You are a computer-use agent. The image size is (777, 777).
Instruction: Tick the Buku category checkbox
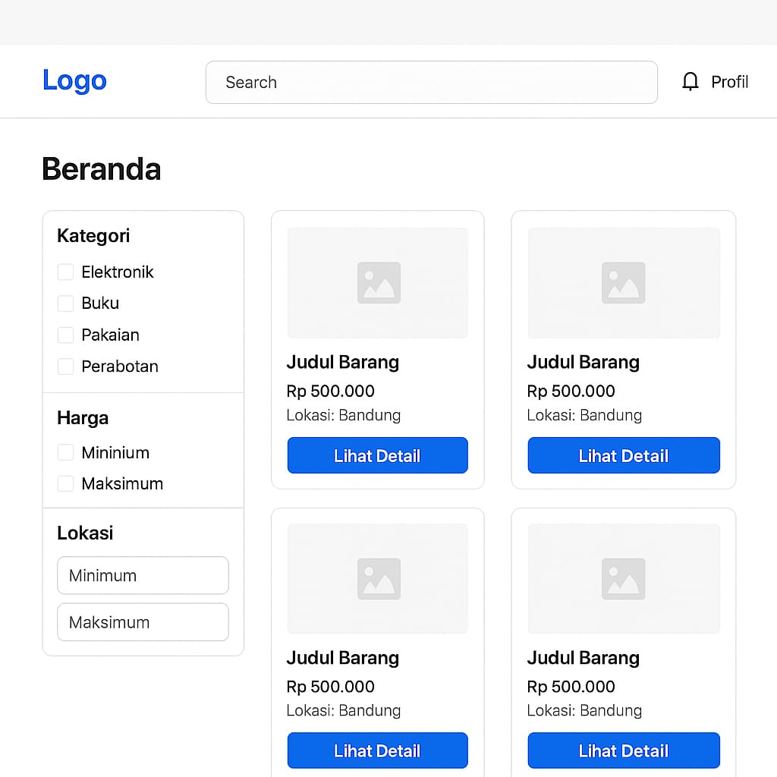pos(65,304)
